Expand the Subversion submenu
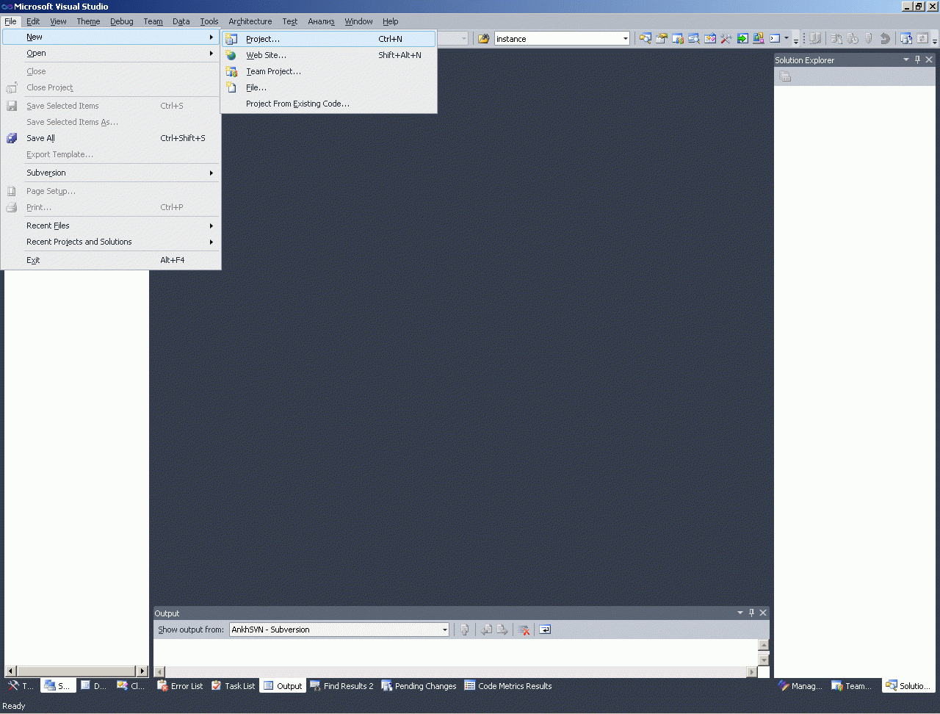 click(111, 173)
